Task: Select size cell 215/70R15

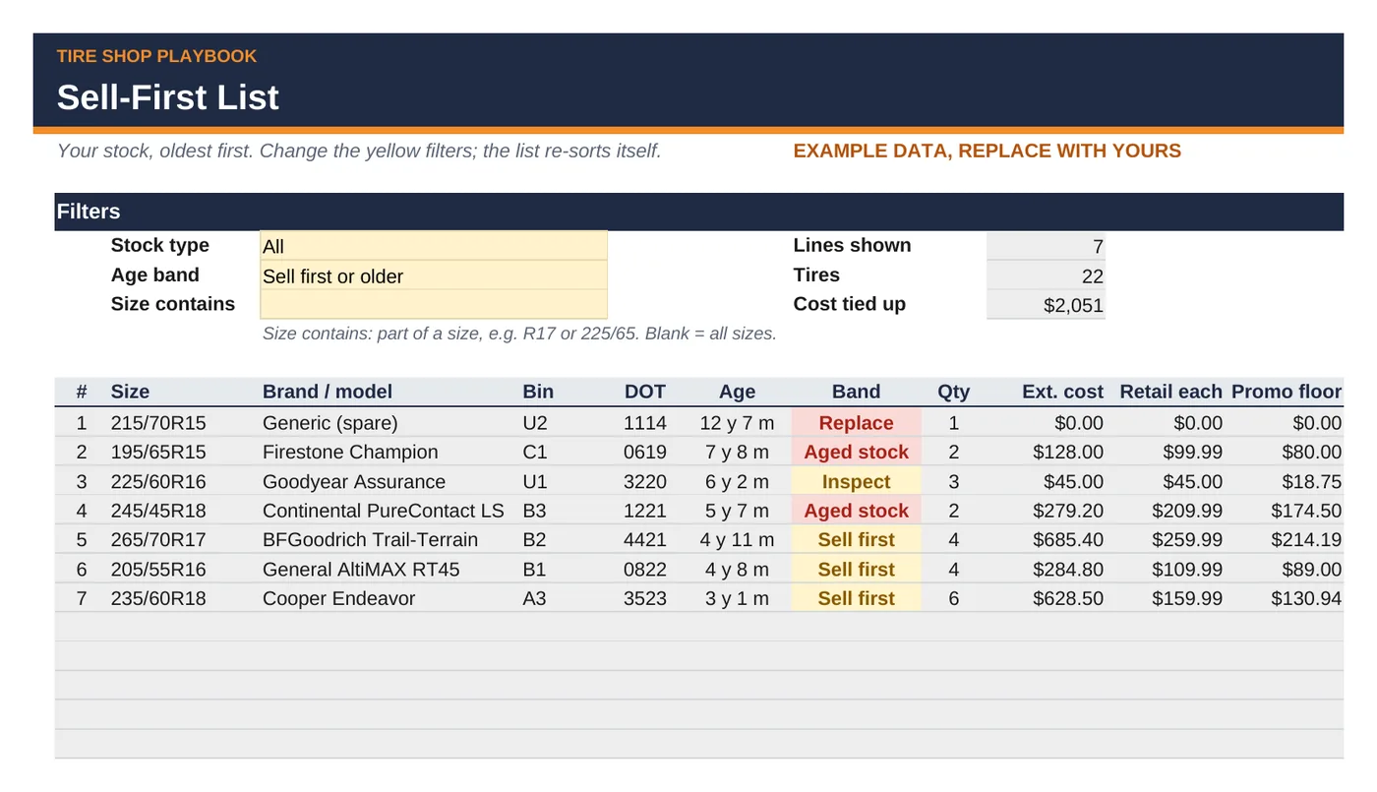Action: click(x=158, y=423)
